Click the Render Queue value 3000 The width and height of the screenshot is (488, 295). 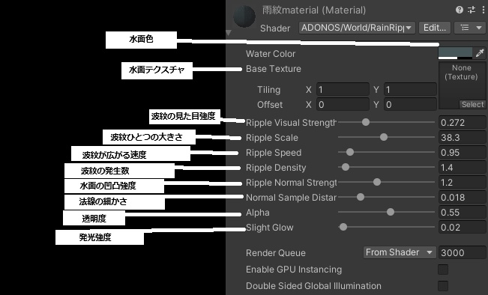coord(463,252)
